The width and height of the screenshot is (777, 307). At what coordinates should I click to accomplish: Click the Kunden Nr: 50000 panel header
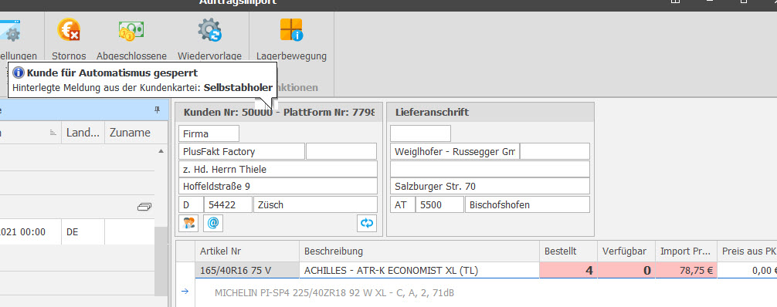[x=279, y=113]
